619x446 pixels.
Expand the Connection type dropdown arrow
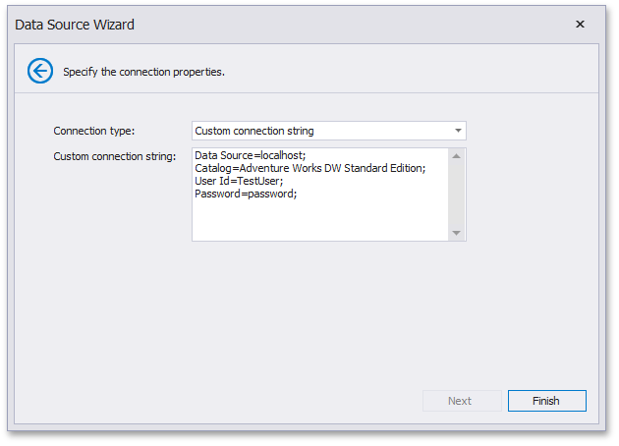pyautogui.click(x=458, y=131)
